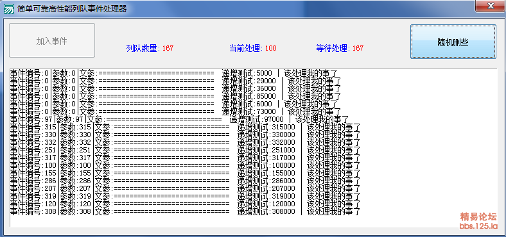Image resolution: width=506 pixels, height=237 pixels.
Task: Click the log line with 递增测试:29000
Action: [x=175, y=81]
